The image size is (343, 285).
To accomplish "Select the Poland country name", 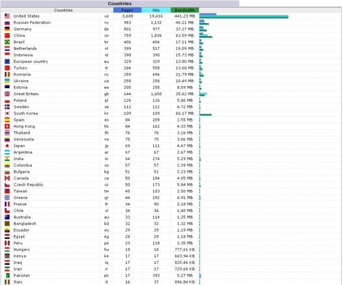I will [20, 100].
